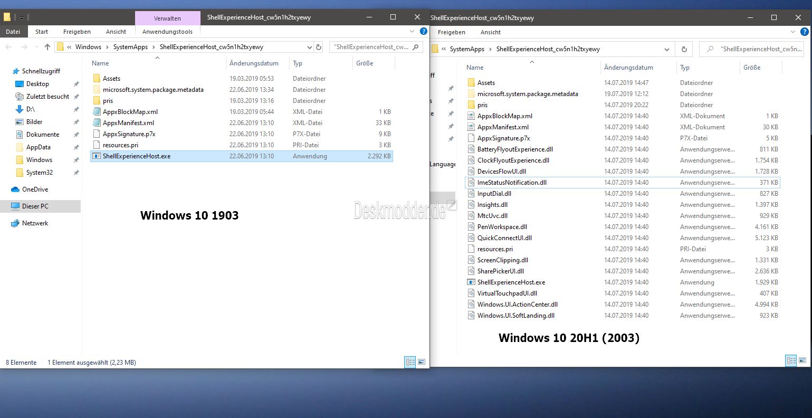
Task: Switch left window to Details view icon
Action: pos(409,362)
